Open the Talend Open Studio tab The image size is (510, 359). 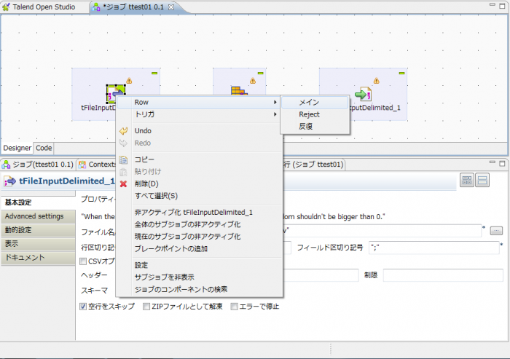coord(43,7)
